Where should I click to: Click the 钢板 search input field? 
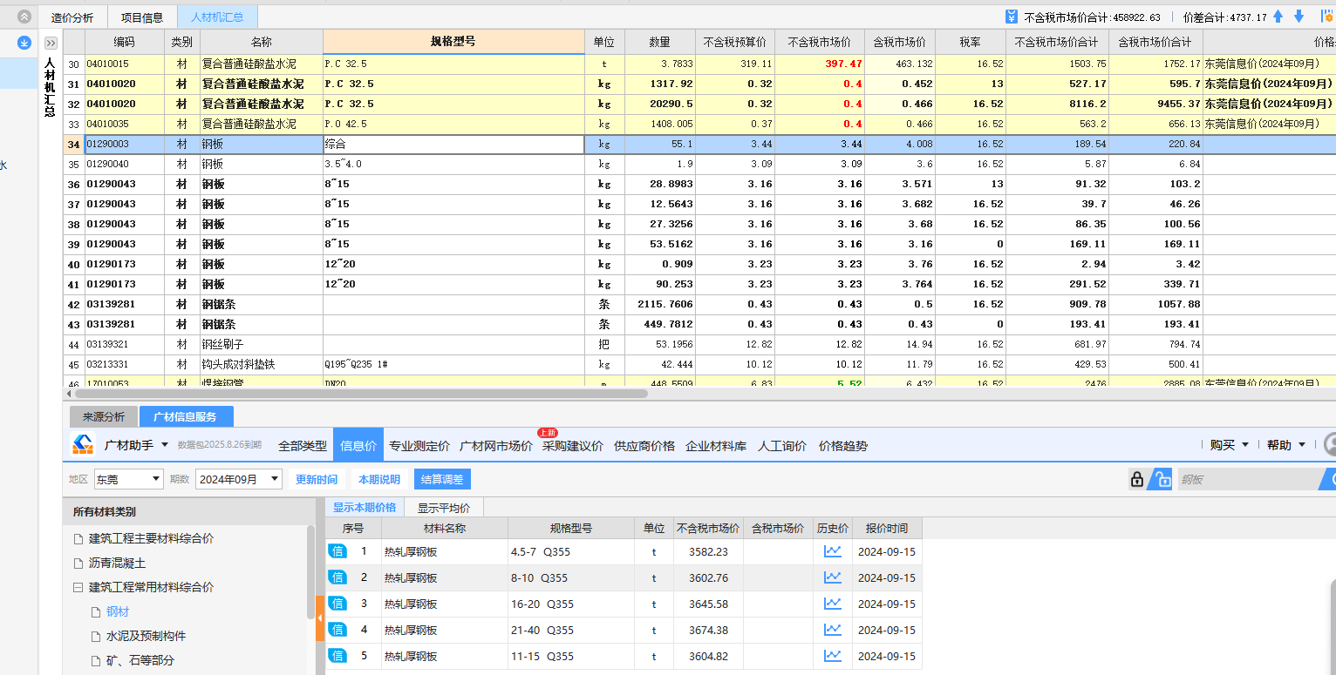tap(1250, 479)
